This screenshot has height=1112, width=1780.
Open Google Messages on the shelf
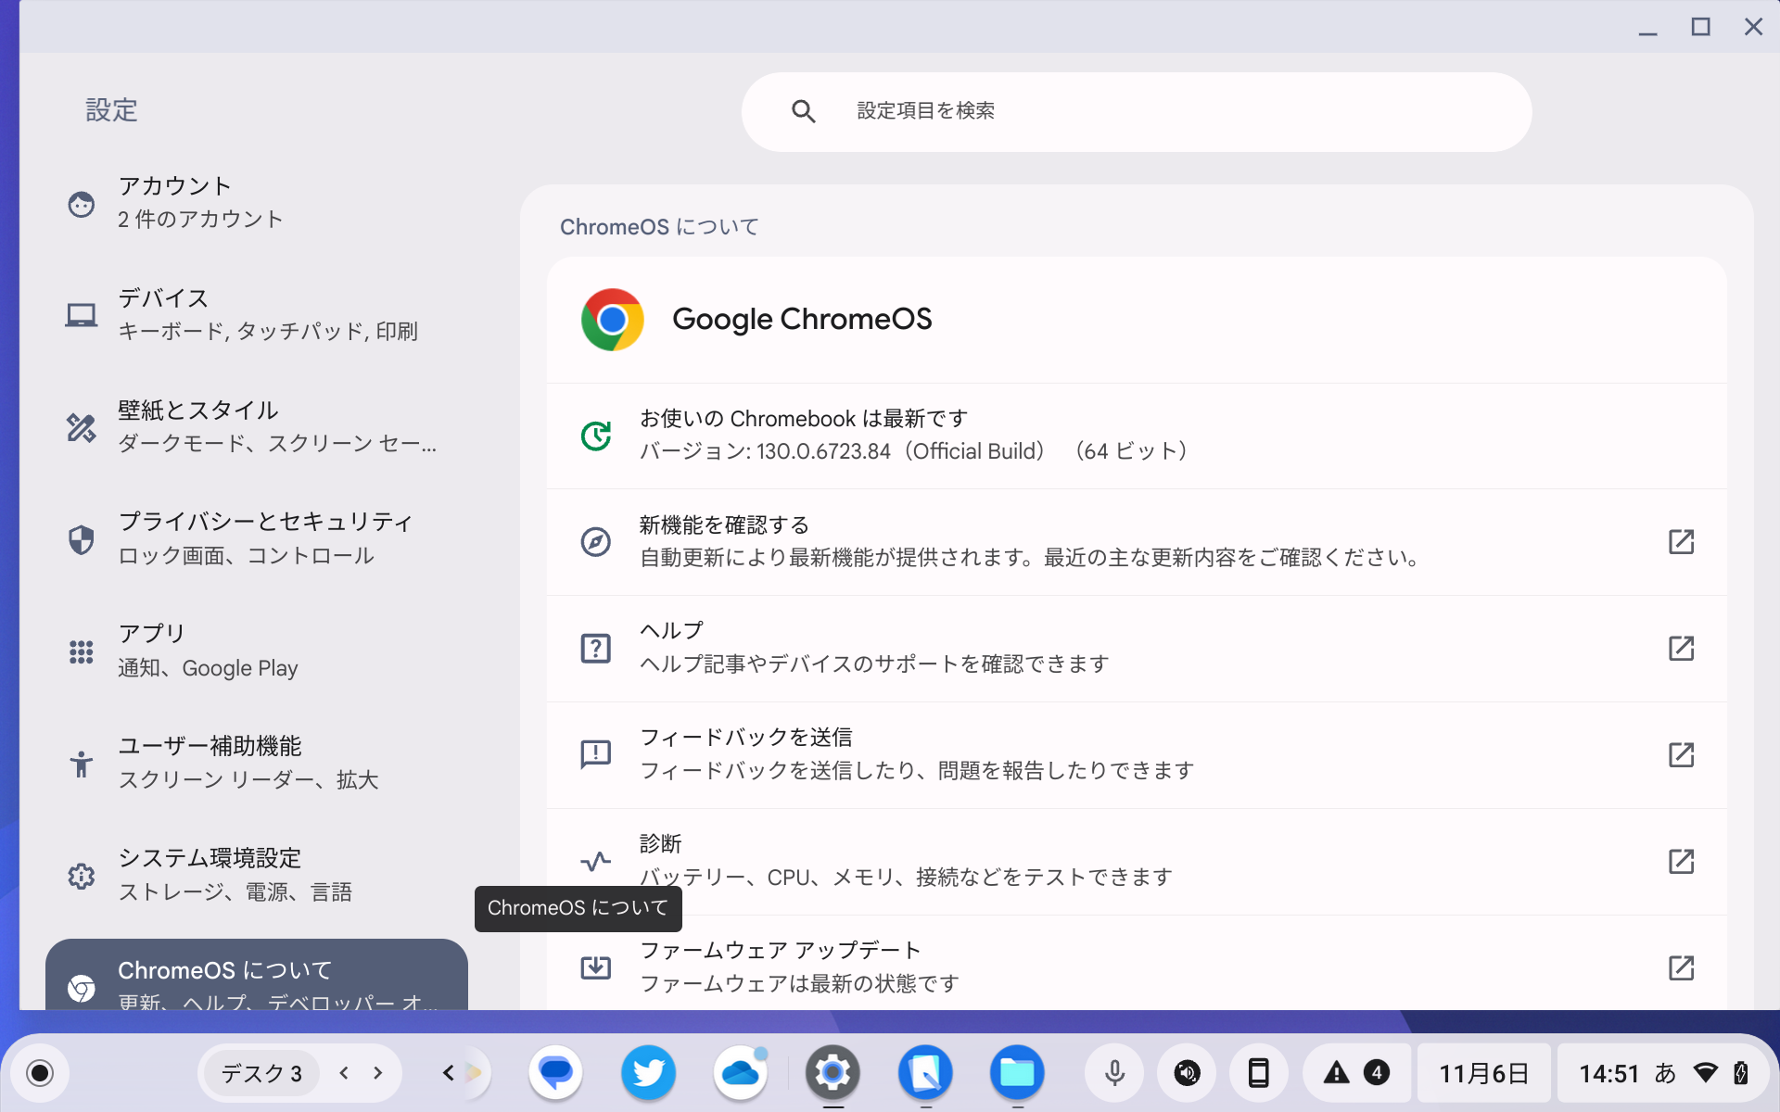coord(554,1072)
